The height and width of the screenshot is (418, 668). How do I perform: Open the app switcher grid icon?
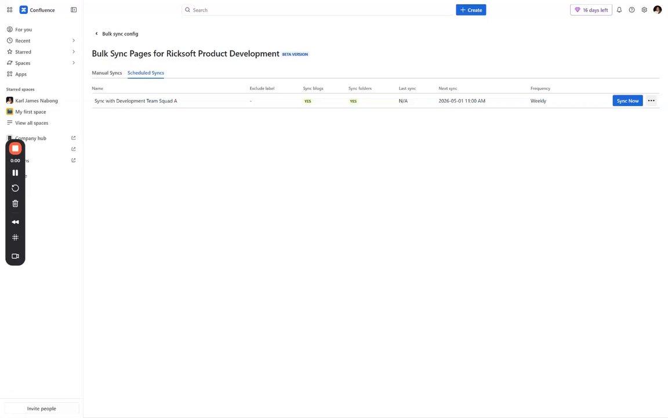9,10
